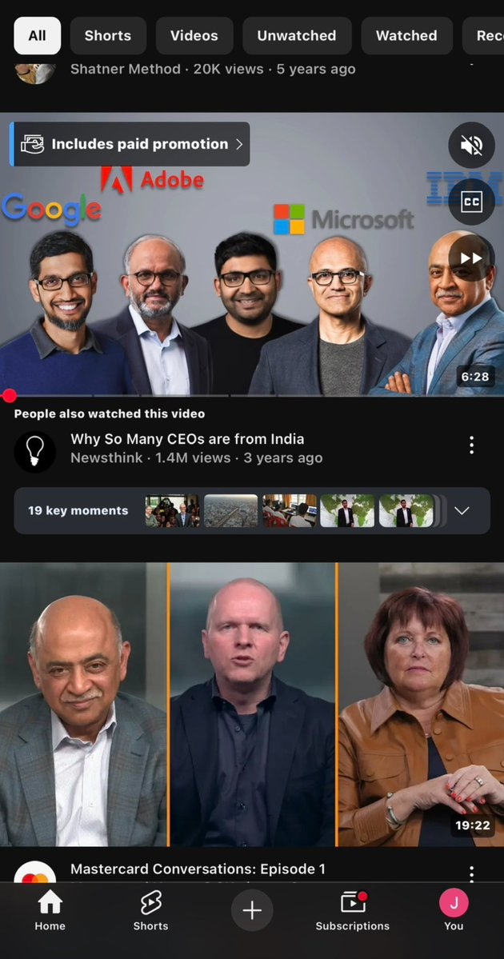Tap the fast-forward double arrow icon
Viewport: 504px width, 959px height.
point(471,258)
